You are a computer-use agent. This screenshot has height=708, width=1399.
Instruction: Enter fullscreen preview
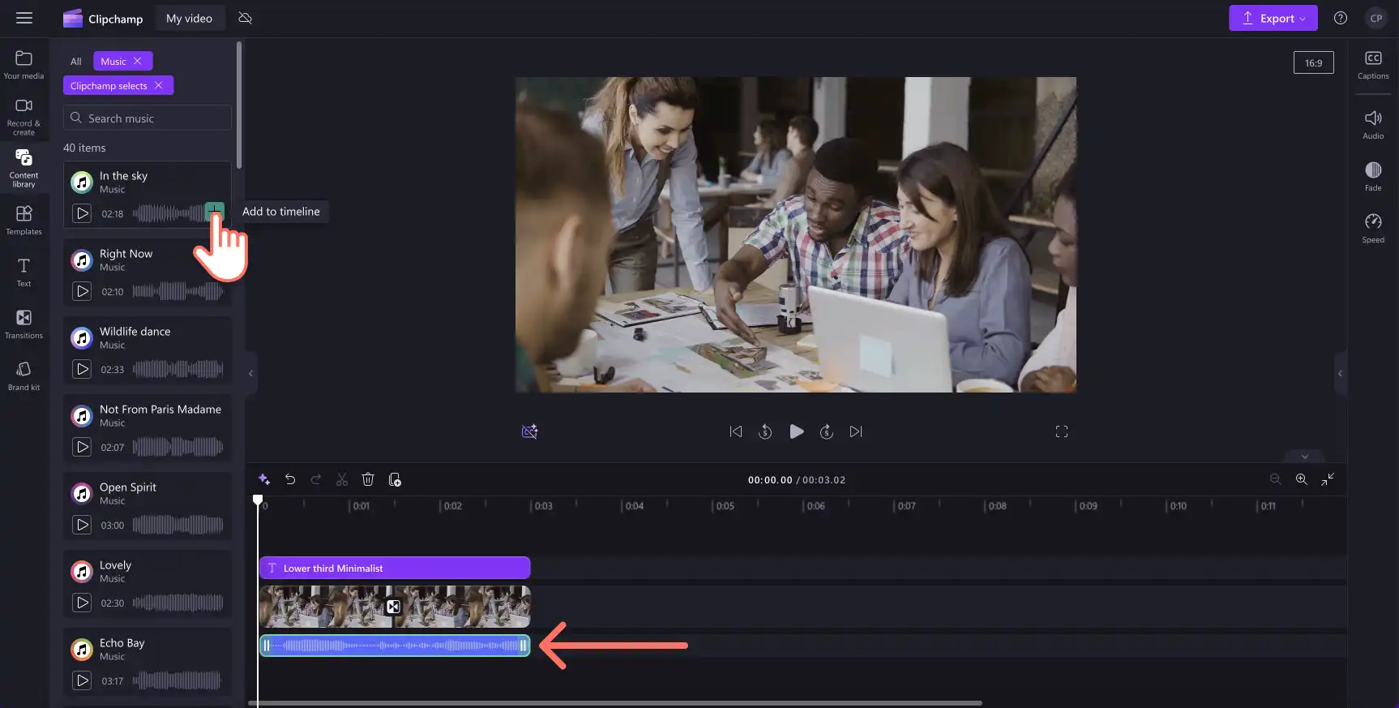1062,431
